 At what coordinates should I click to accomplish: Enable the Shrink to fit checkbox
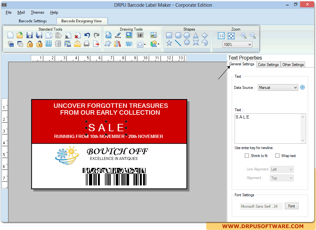[247, 156]
